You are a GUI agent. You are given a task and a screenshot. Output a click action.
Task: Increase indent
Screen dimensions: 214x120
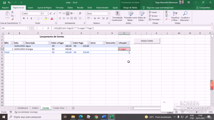pos(75,18)
